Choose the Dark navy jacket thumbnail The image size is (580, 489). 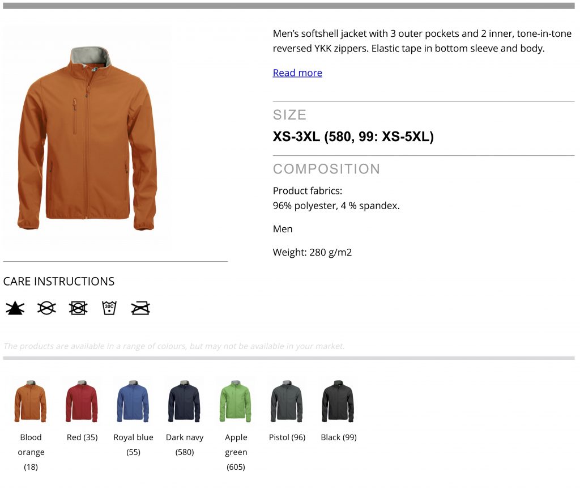coord(184,401)
